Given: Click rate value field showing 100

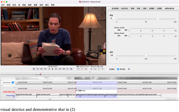Looking at the screenshot, I should point(112,55).
